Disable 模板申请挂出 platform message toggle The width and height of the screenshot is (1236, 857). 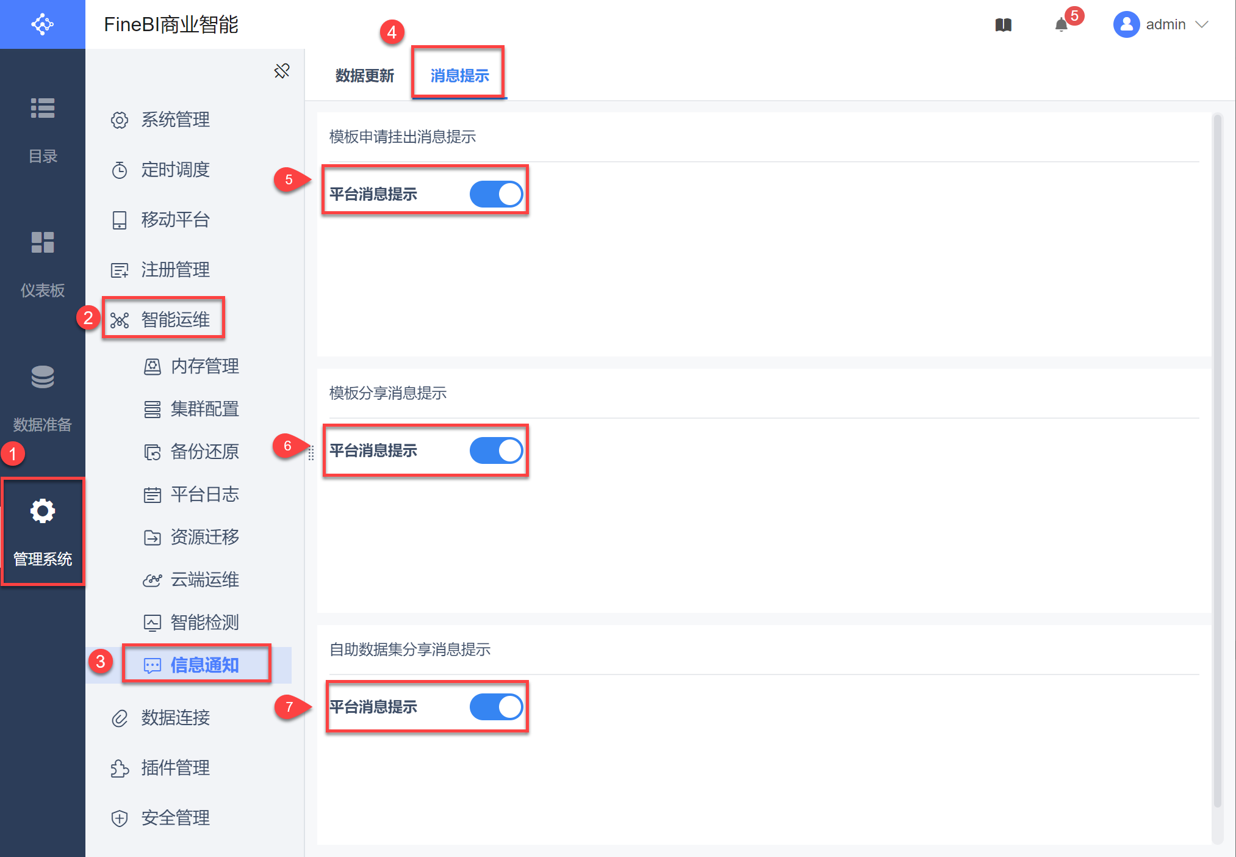pyautogui.click(x=496, y=194)
